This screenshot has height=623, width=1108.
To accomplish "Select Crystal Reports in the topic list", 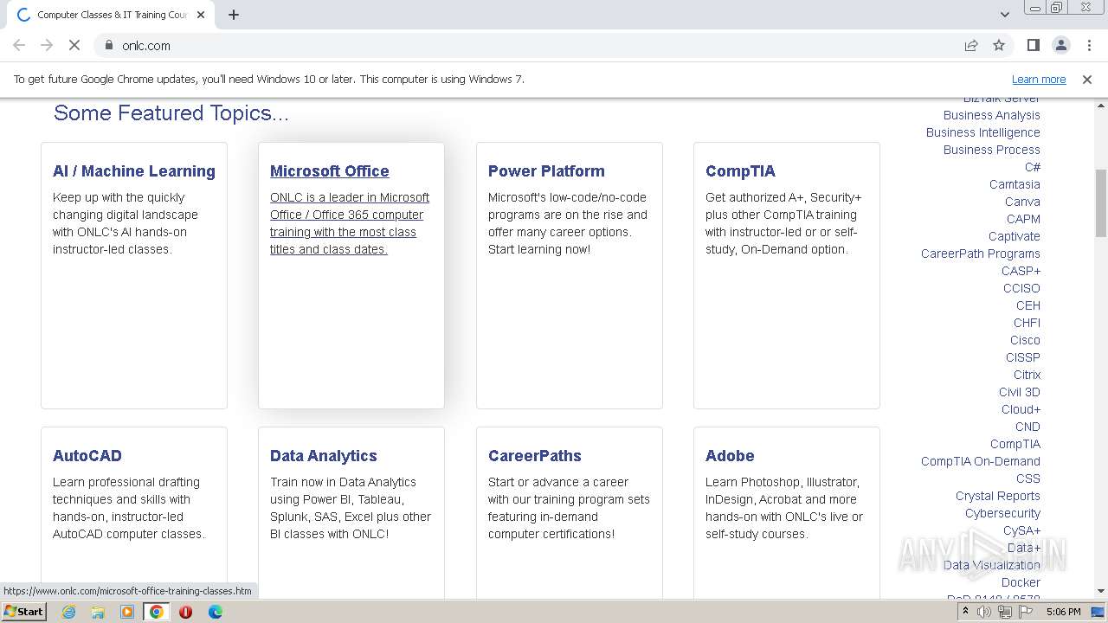I will coord(998,496).
